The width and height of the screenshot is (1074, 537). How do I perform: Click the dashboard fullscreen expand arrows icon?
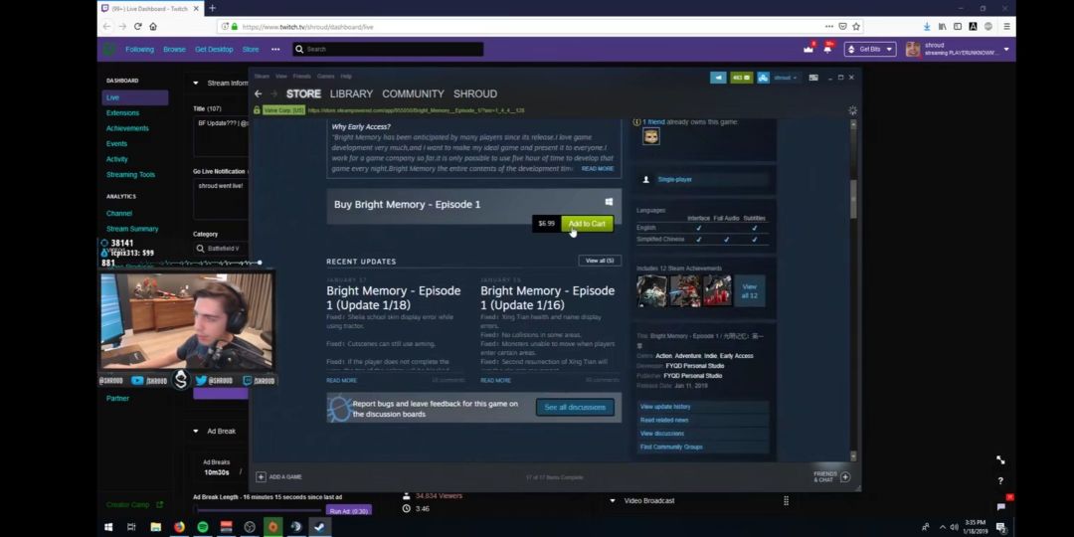point(1000,460)
